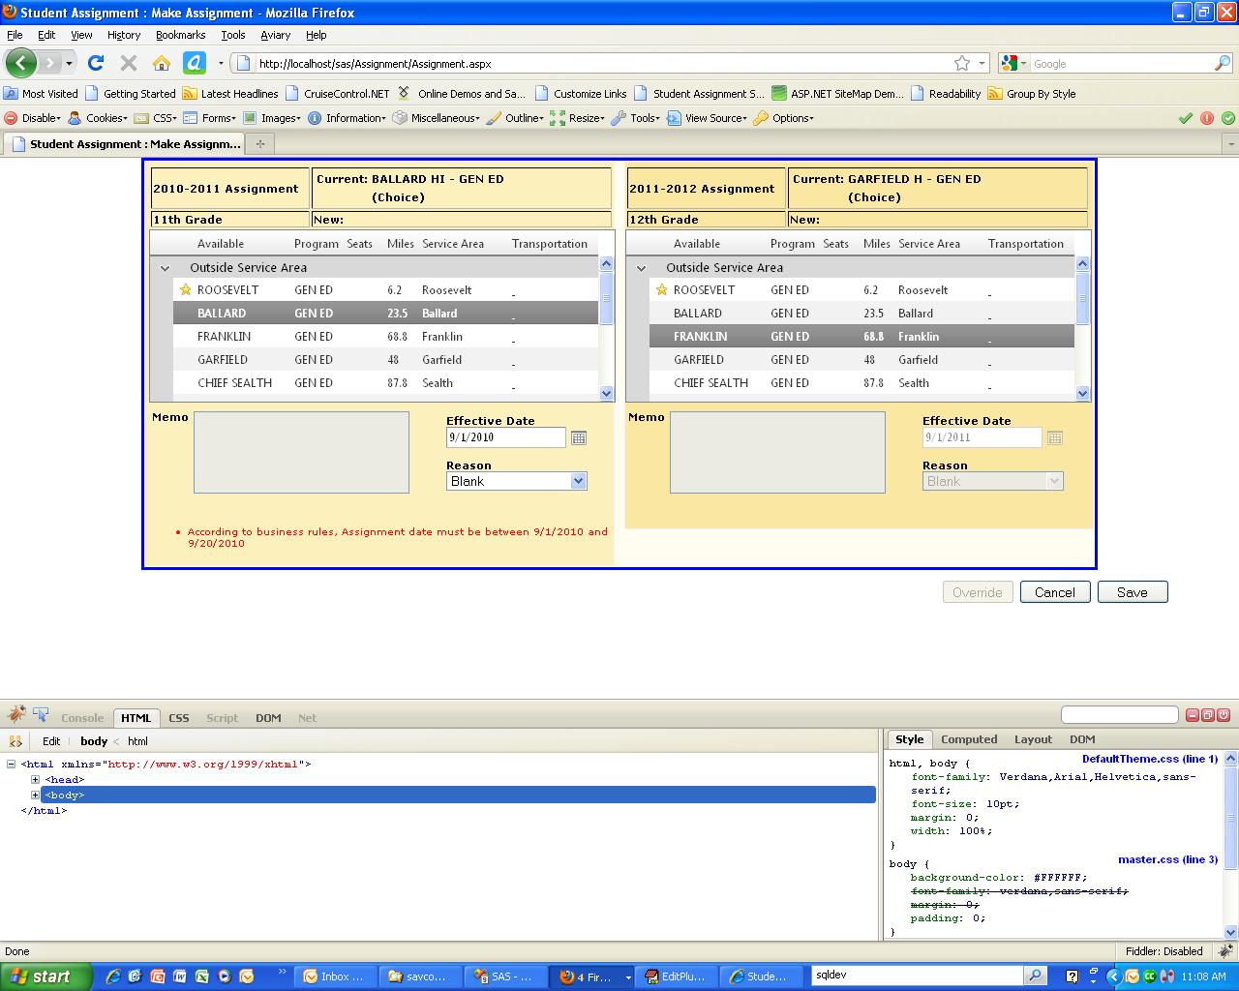
Task: Click the Effective Date field showing 9/1/2010
Action: [505, 437]
